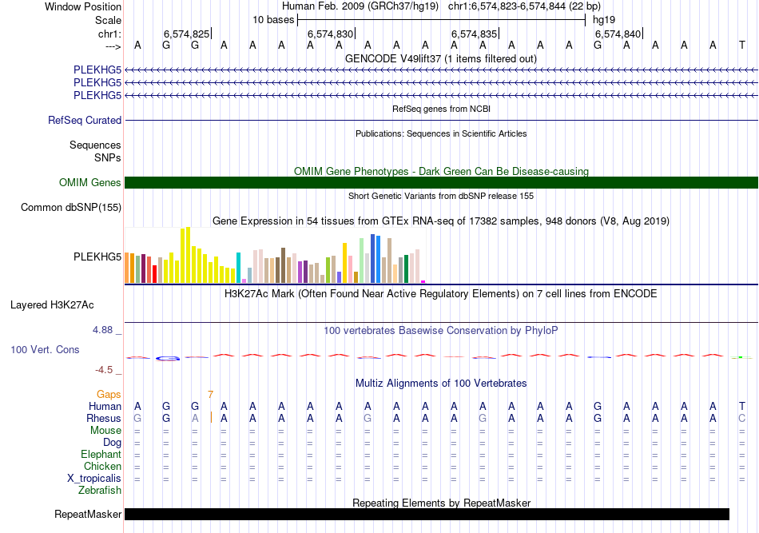Click the black RepeatMasker element bar
This screenshot has height=533, width=759.
427,515
